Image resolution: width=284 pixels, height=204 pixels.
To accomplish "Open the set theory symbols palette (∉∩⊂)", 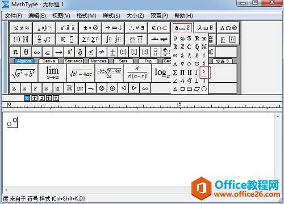I will 159,28.
